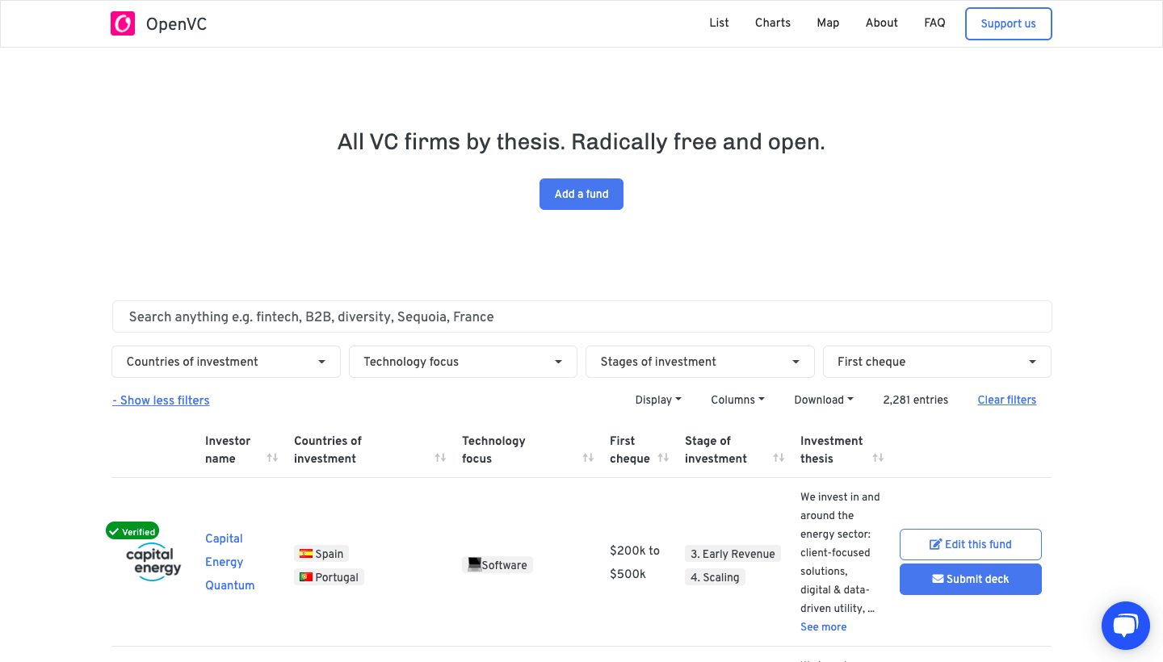Click the Submit deck button
The image size is (1163, 662).
coord(970,579)
